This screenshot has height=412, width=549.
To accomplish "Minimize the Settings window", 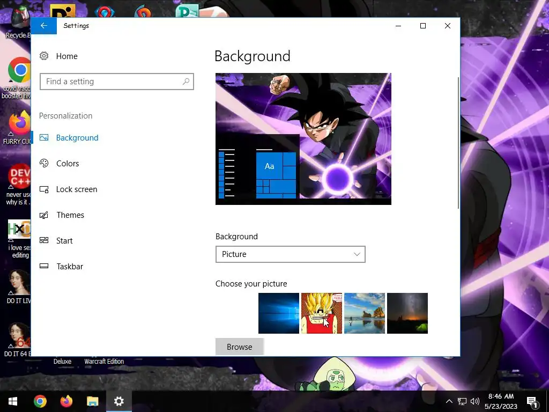I will click(398, 26).
